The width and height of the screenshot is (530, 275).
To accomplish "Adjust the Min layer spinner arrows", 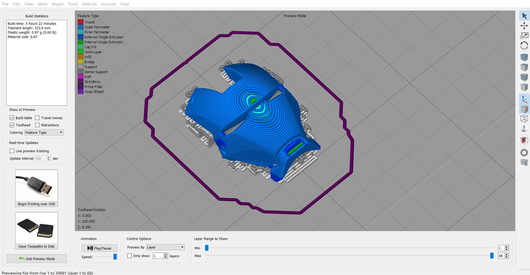I will coord(507,248).
